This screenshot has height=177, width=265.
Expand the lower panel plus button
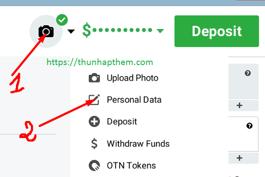pyautogui.click(x=239, y=158)
